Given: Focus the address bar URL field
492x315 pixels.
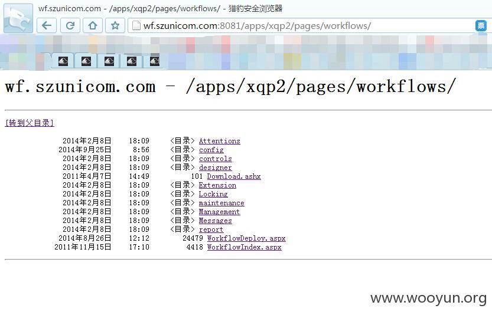Looking at the screenshot, I should (301, 26).
